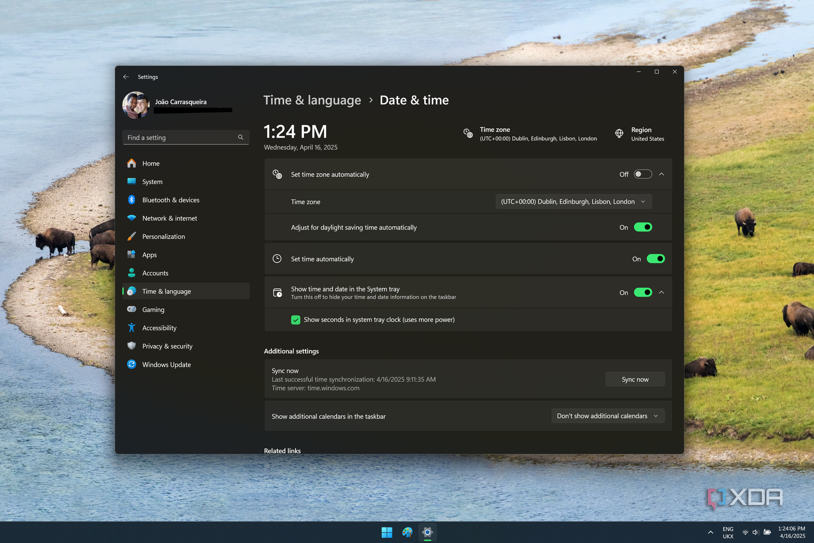Click the Accessibility sidebar icon

[x=132, y=328]
